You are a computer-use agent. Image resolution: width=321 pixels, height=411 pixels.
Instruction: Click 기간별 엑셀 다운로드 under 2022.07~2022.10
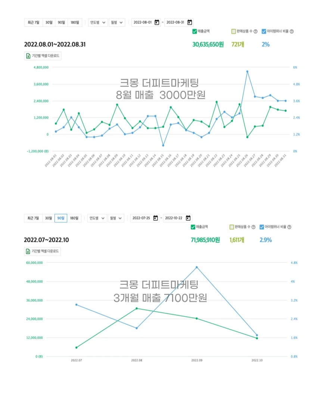pyautogui.click(x=42, y=251)
